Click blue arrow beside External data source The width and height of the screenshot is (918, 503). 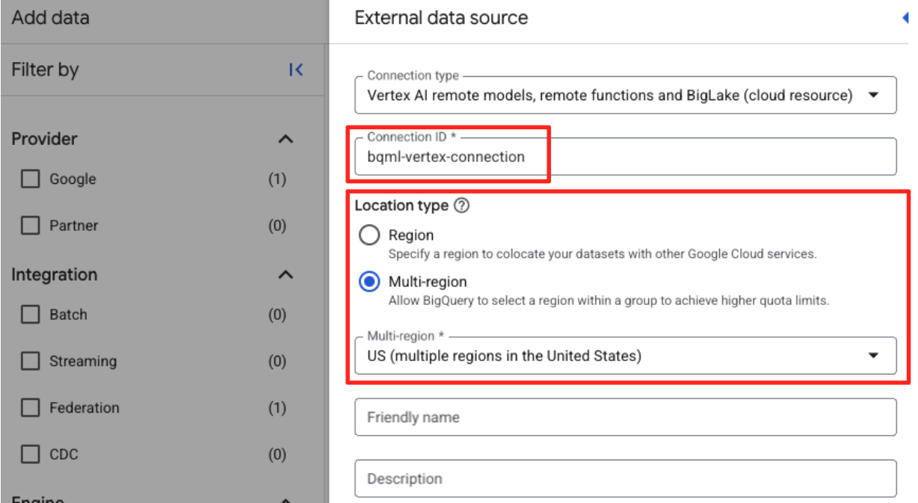pos(906,18)
